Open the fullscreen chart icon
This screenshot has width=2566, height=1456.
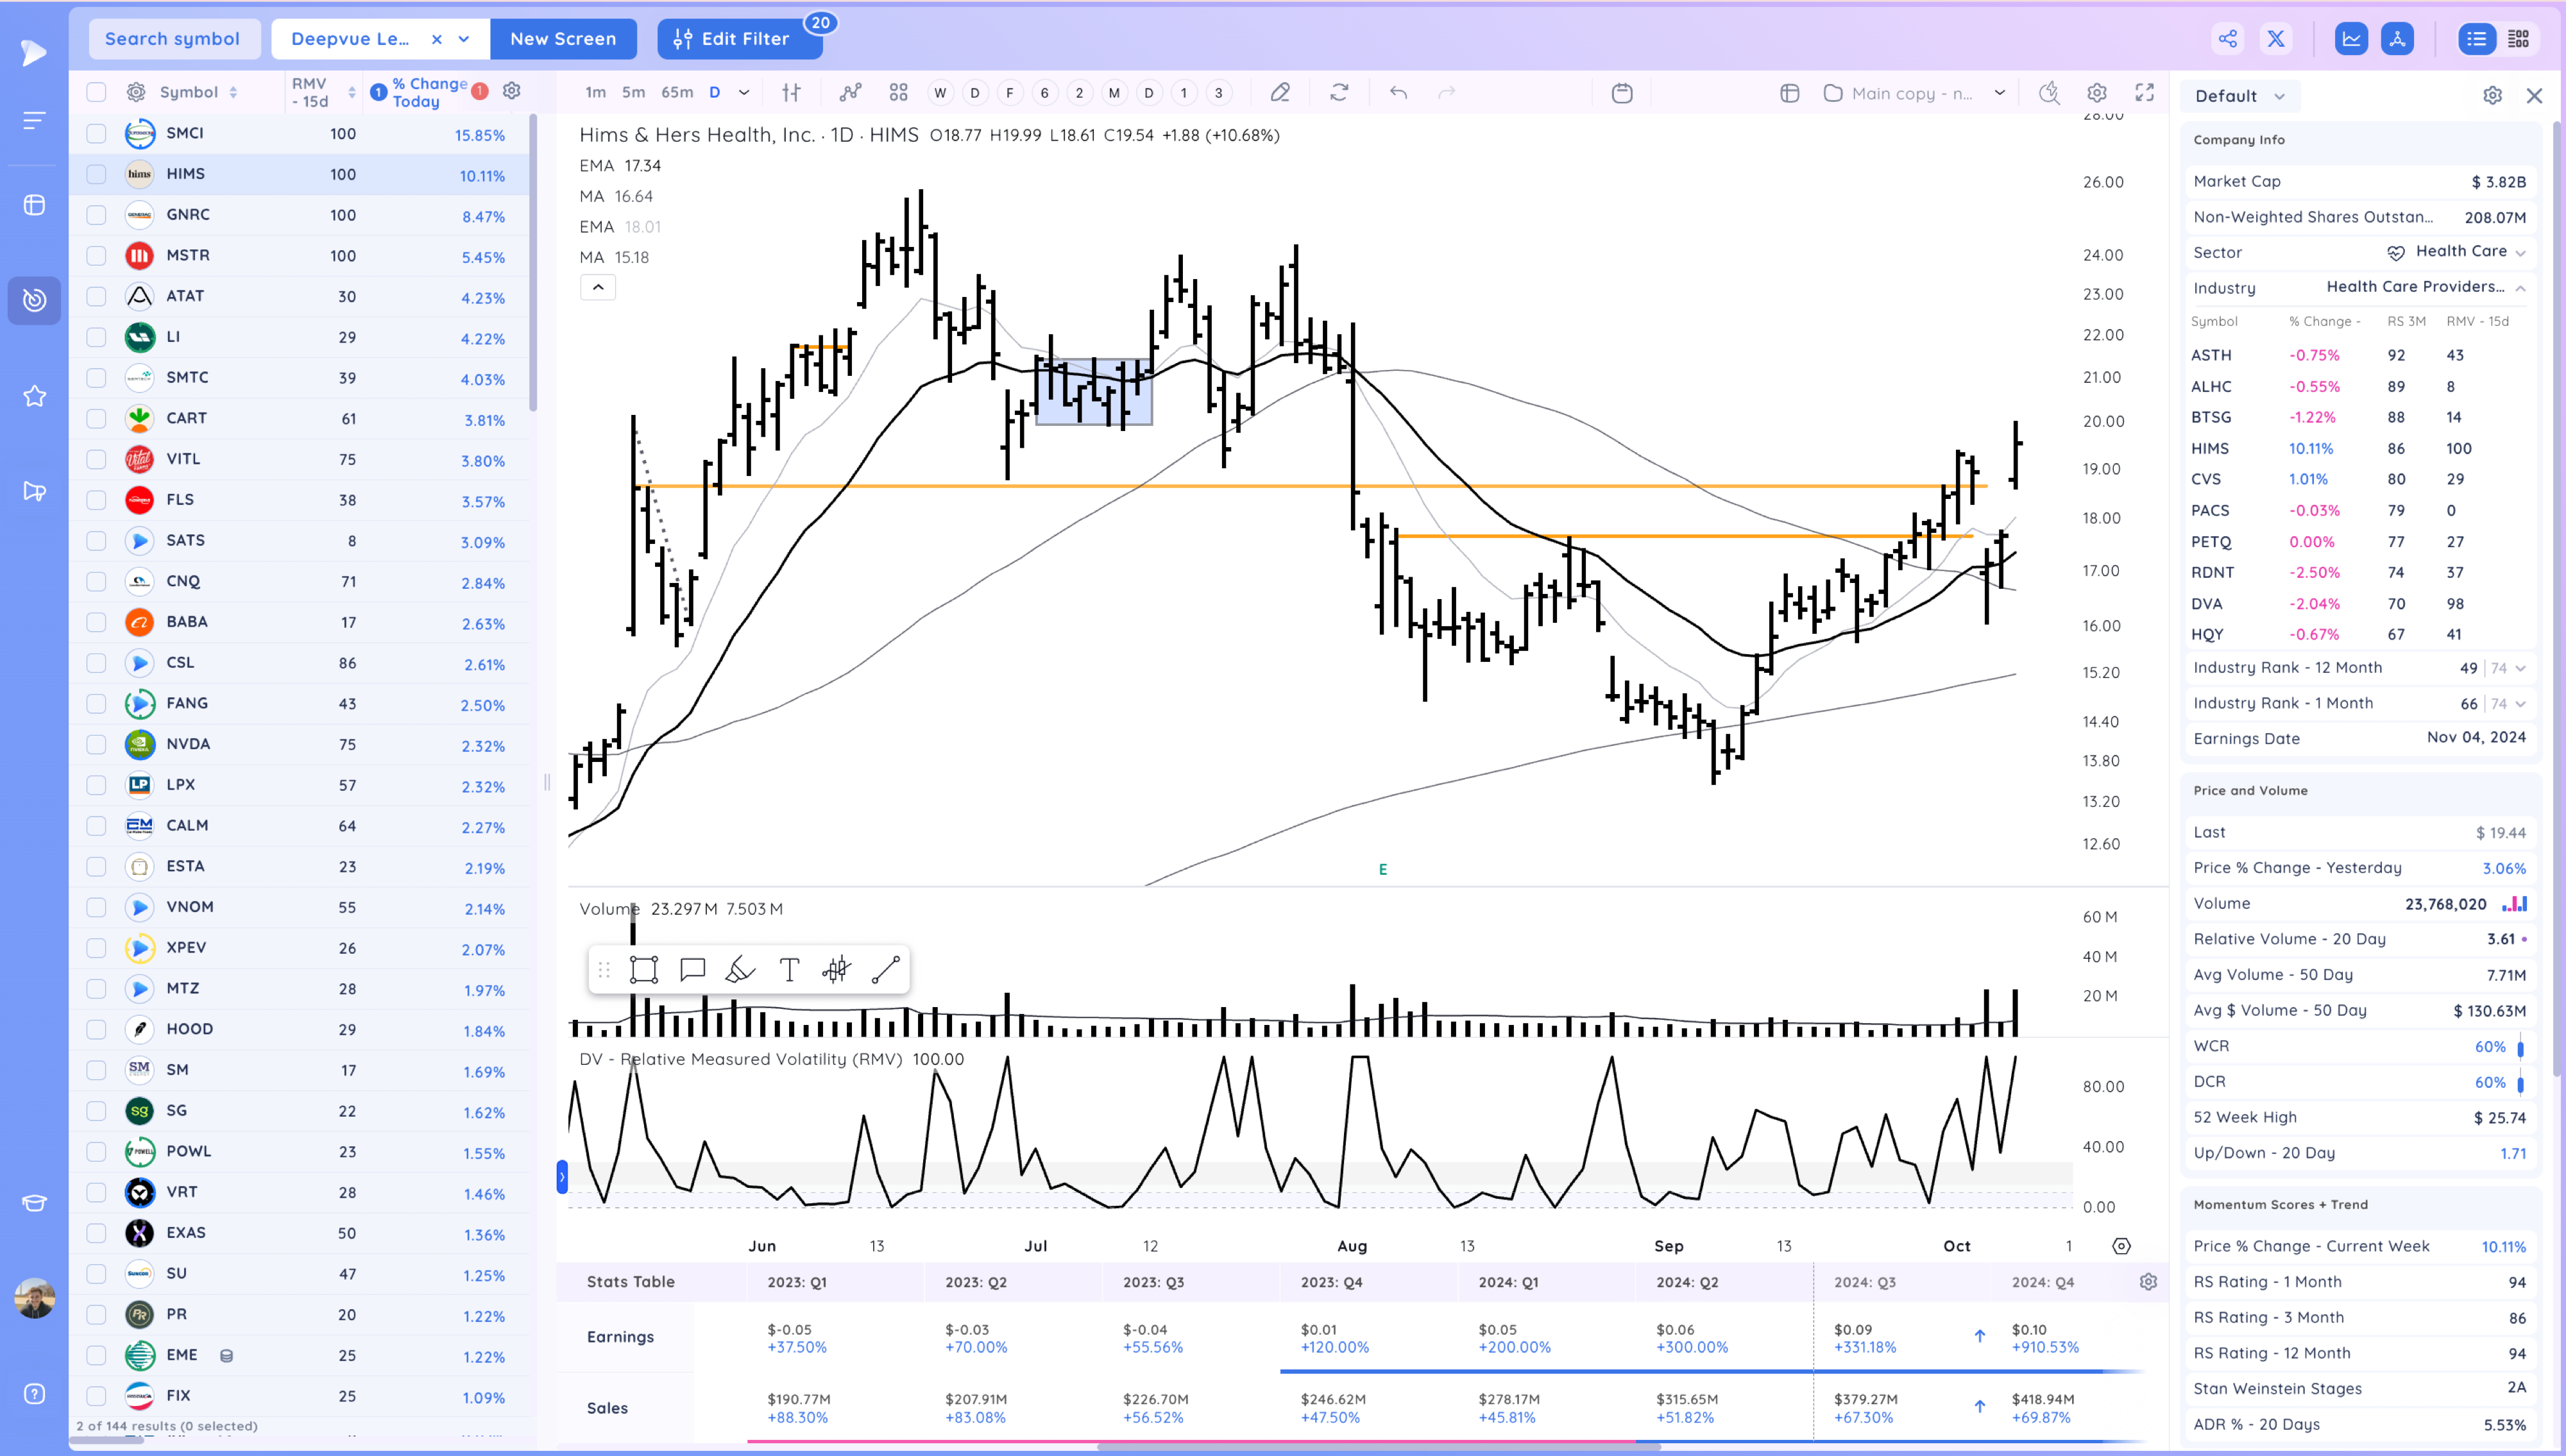click(2144, 93)
